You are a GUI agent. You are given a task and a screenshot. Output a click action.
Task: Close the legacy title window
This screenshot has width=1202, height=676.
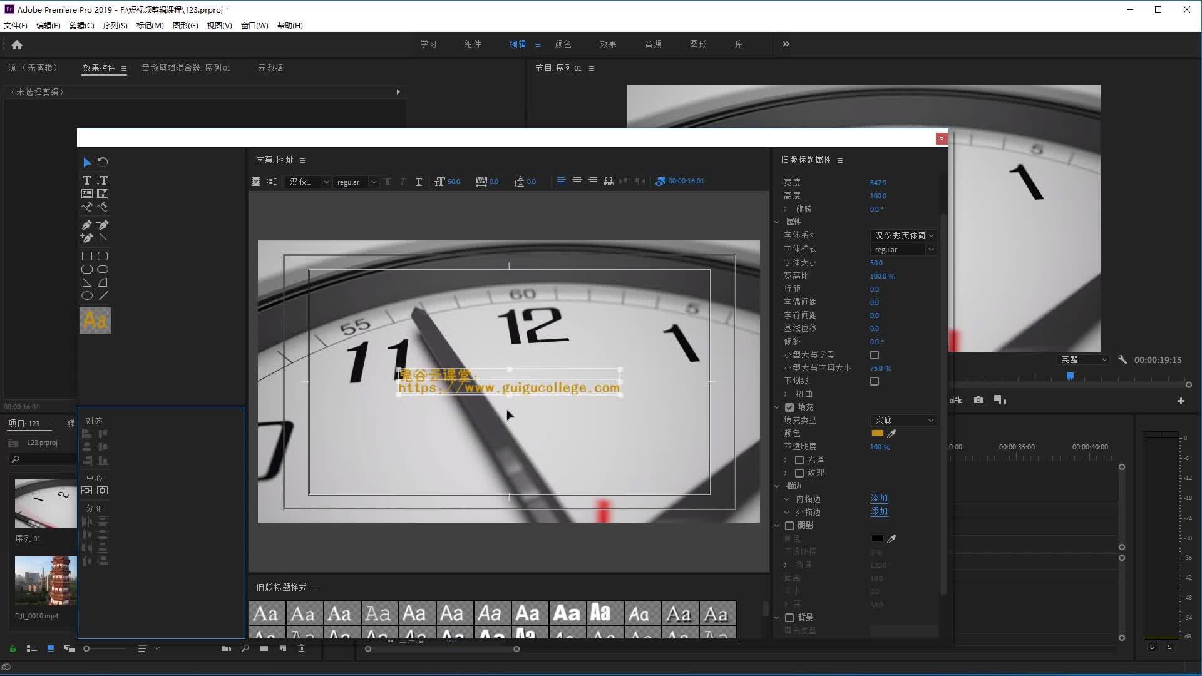[x=942, y=139]
